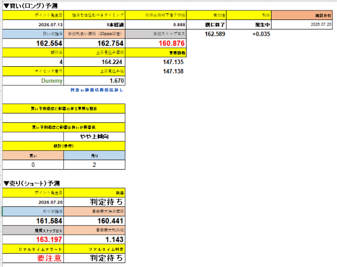Select the '指値を仕込むべきタイミング' header cell
Viewport: 337px width, 267px height.
94,15
